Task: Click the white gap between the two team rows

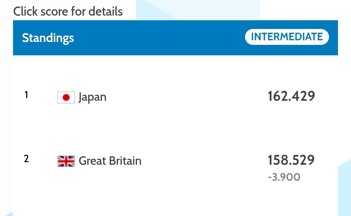Action: click(174, 129)
